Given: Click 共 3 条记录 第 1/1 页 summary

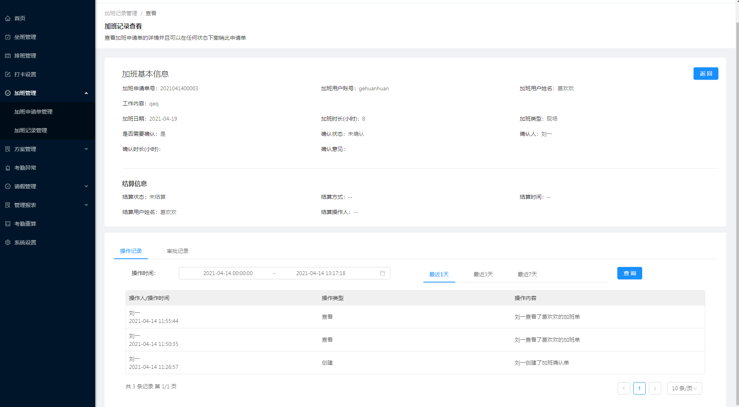Looking at the screenshot, I should point(151,386).
